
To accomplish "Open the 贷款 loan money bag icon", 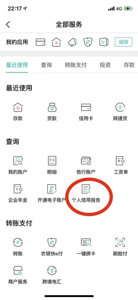I will [52, 107].
